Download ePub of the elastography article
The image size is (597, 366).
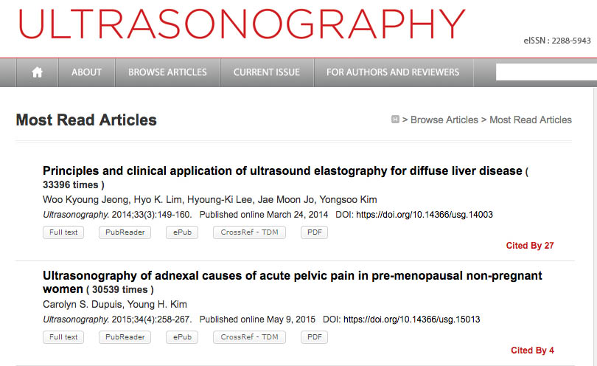click(181, 232)
